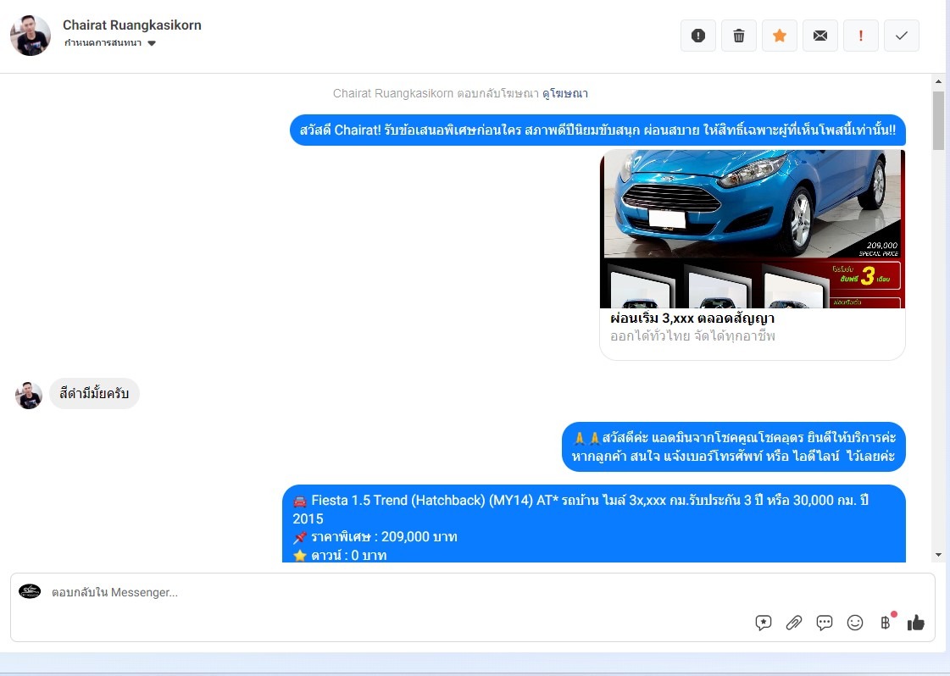Viewport: 950px width, 676px height.
Task: Open Chairat Ruangkasikorn profile picture in header
Action: click(x=31, y=36)
